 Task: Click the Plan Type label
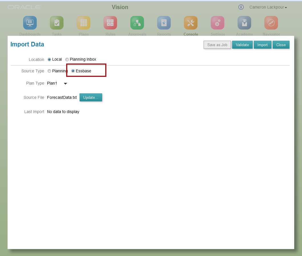(35, 83)
